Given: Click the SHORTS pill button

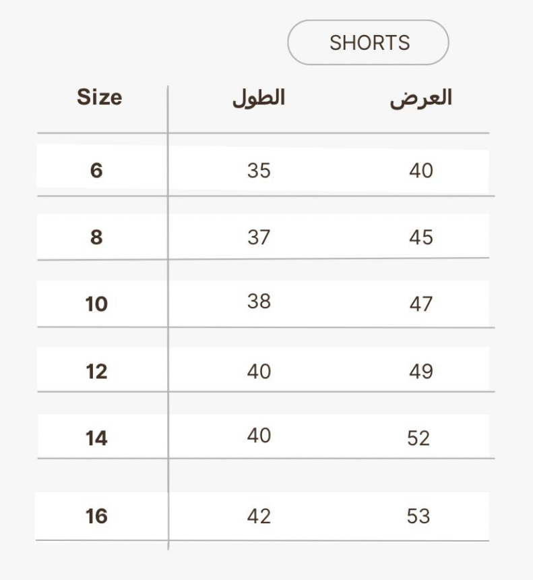Looking at the screenshot, I should 368,42.
